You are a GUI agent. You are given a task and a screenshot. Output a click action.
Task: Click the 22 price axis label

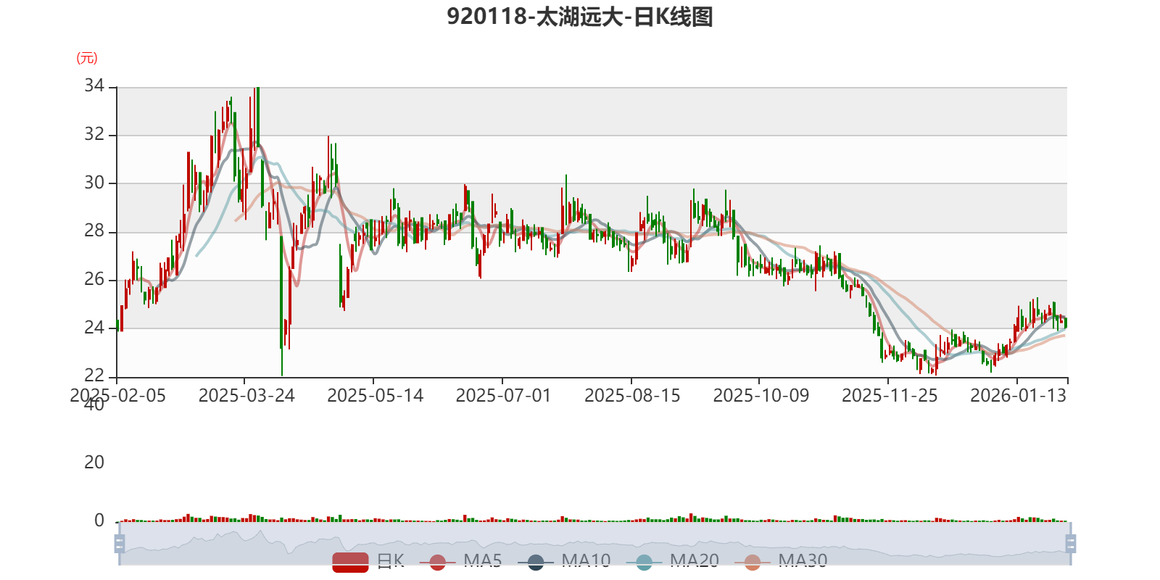pos(94,376)
